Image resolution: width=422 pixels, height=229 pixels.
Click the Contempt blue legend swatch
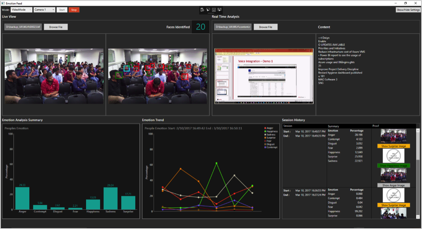266,147
